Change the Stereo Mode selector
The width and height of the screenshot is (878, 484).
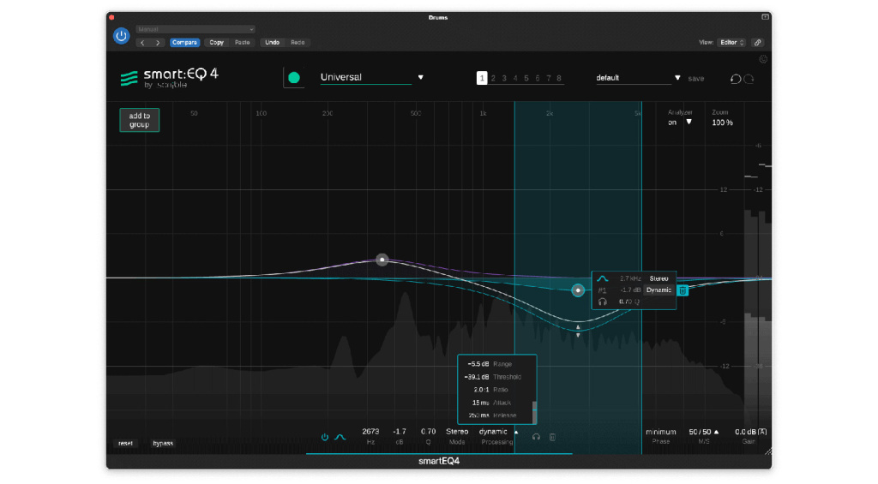tap(457, 432)
